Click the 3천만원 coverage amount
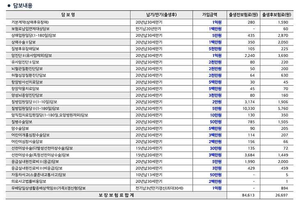 (x=215, y=95)
